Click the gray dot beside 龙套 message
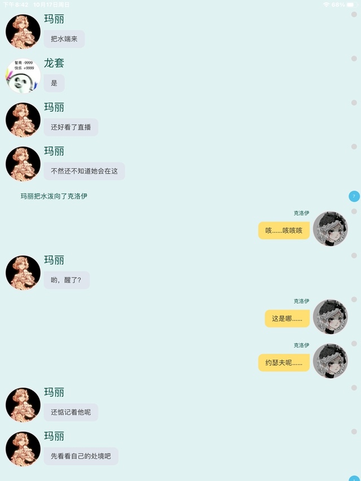The width and height of the screenshot is (361, 481). pos(354,59)
